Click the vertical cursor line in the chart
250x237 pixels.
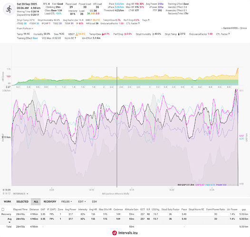[x=117, y=127]
